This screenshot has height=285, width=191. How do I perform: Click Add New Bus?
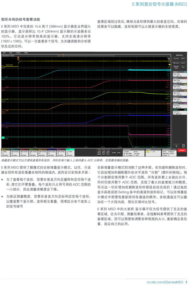tap(108, 153)
